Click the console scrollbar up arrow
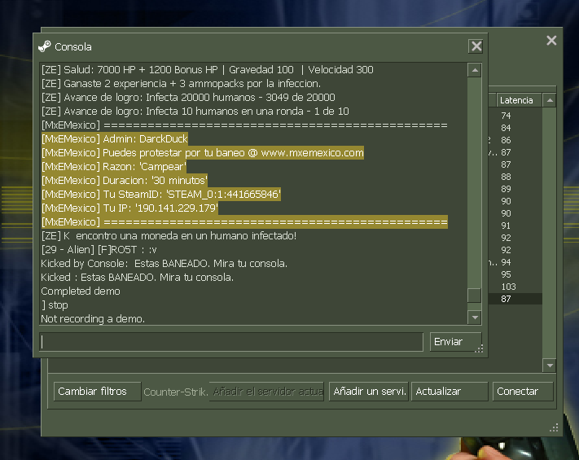This screenshot has height=460, width=579. pyautogui.click(x=475, y=70)
